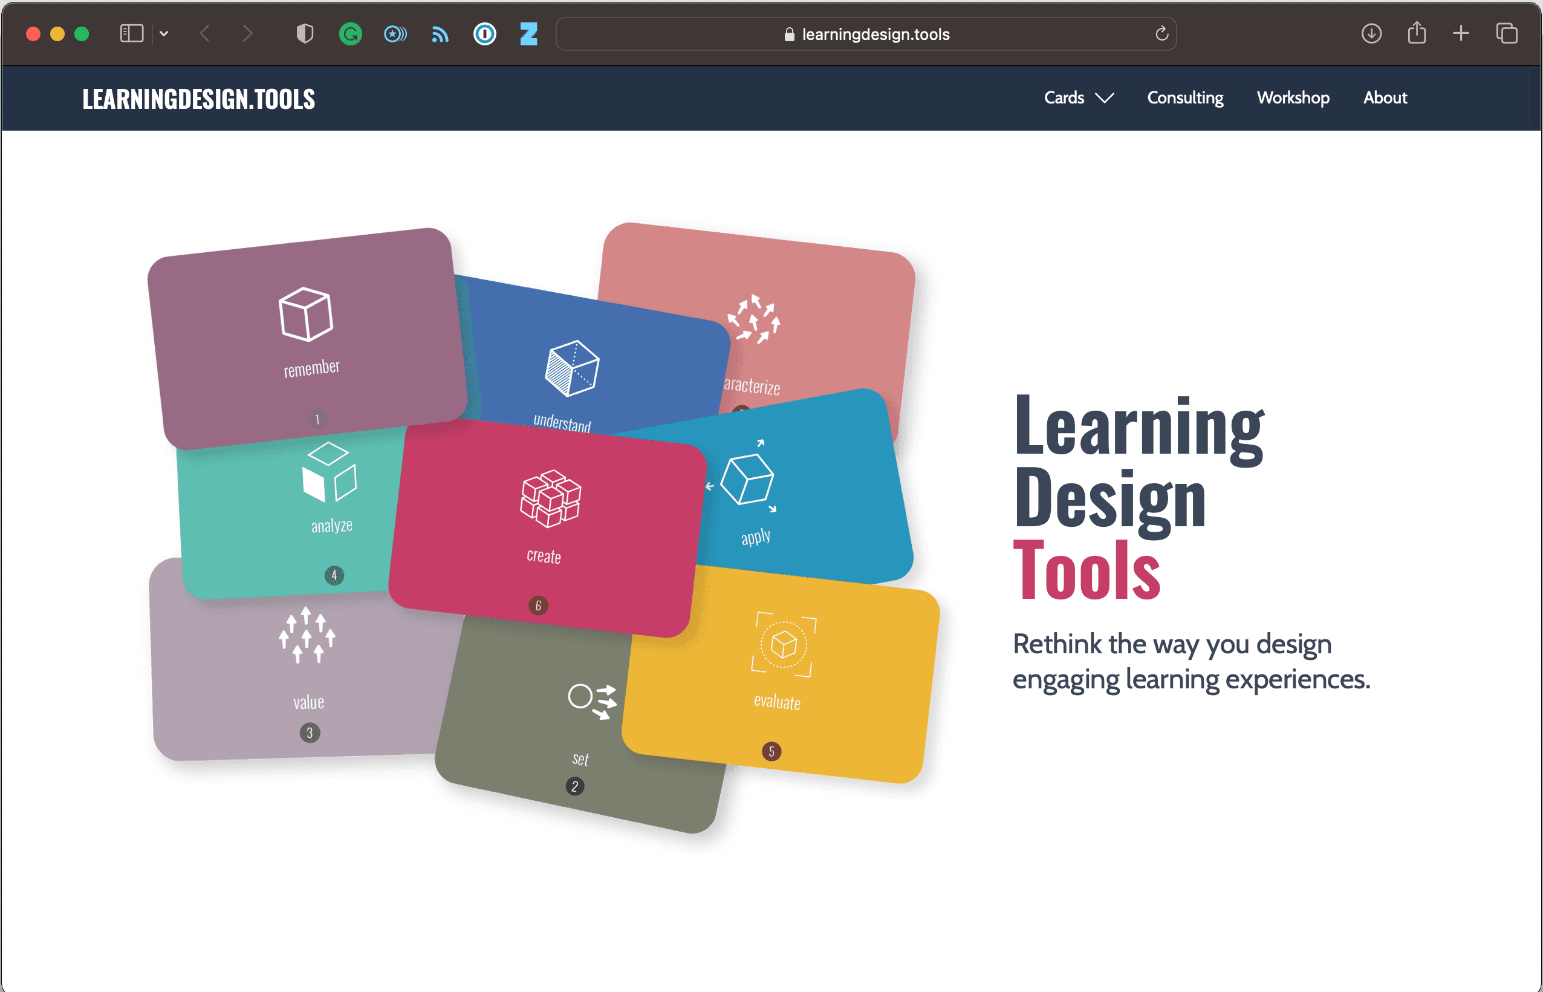Click the "Learning Design Tools" heading
This screenshot has width=1543, height=992.
coord(1139,497)
